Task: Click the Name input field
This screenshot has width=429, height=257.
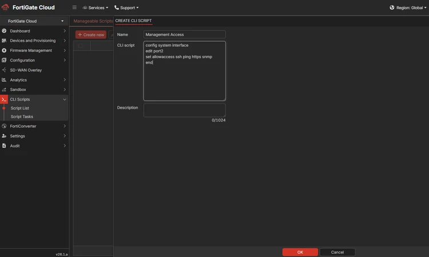Action: [184, 34]
